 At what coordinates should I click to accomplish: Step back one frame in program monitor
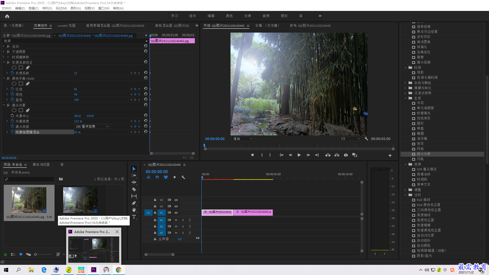[x=290, y=155]
